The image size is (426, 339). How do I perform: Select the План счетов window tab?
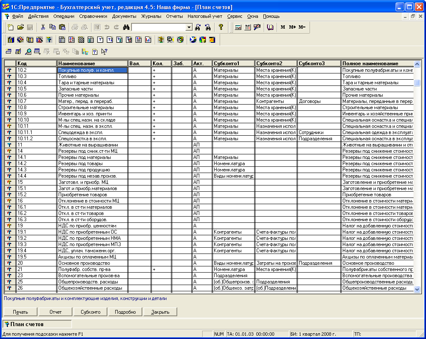(x=37, y=324)
